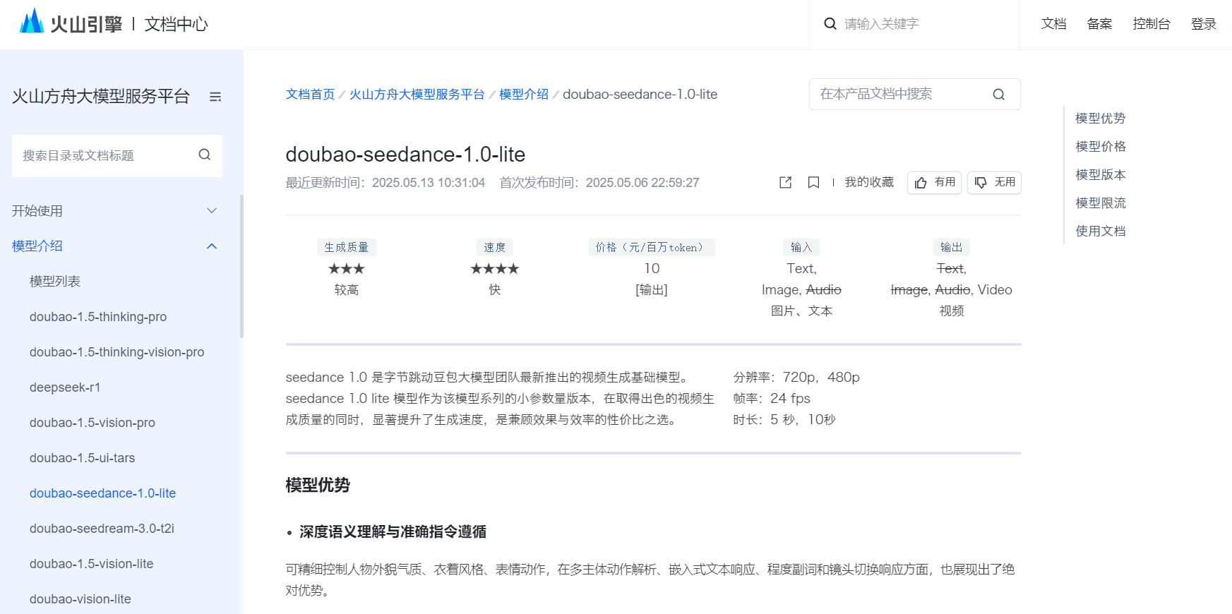Click the 深度语义理解与准确指令遵循 subheading
Image resolution: width=1232 pixels, height=614 pixels.
click(x=393, y=531)
